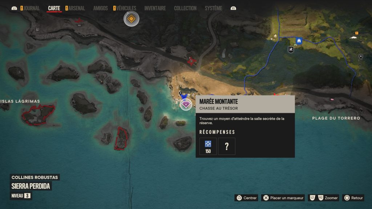Click the 150 XP reward tile

point(208,147)
